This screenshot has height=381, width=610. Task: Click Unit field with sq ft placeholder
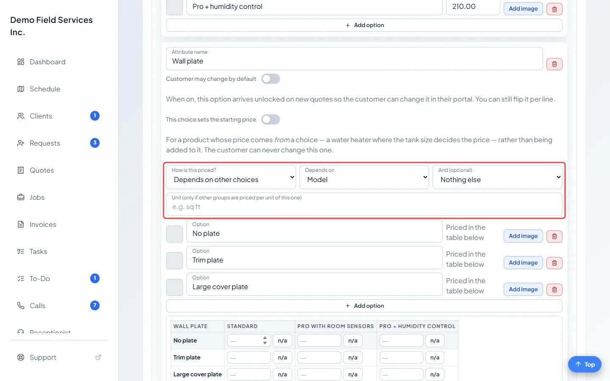364,204
